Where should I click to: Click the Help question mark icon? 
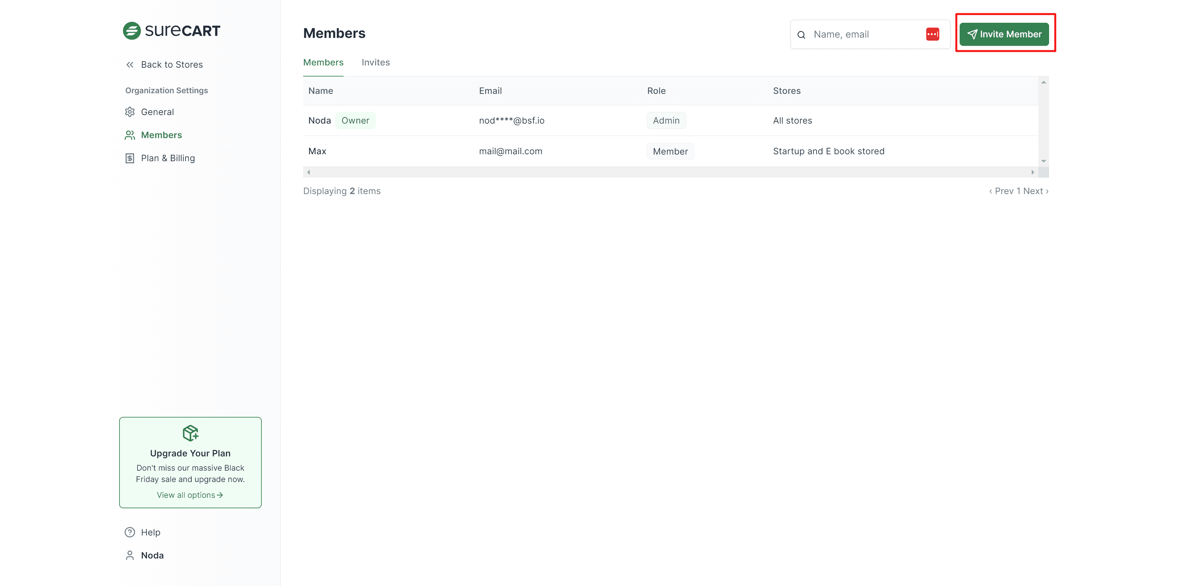point(130,532)
